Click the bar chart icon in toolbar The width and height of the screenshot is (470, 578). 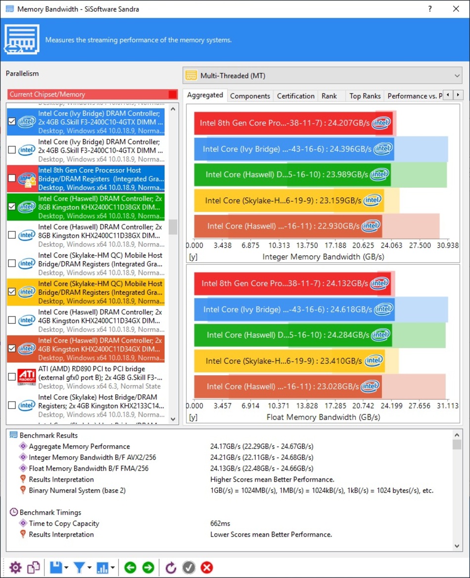pyautogui.click(x=102, y=567)
